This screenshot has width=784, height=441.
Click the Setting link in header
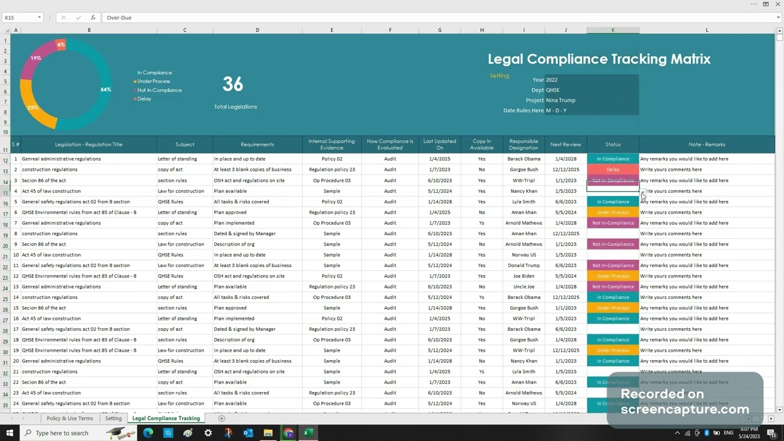[499, 76]
